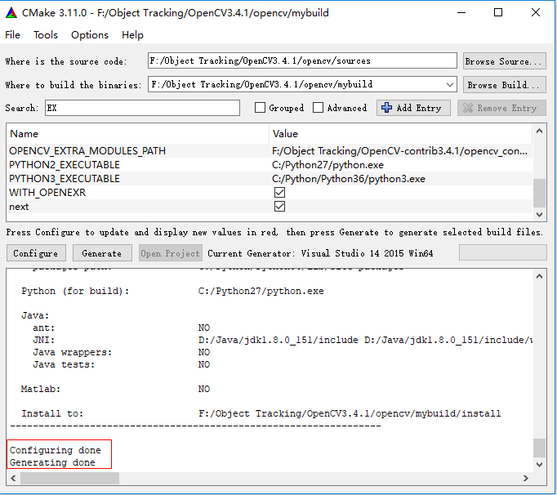
Task: Focus the source code path field
Action: pyautogui.click(x=302, y=60)
